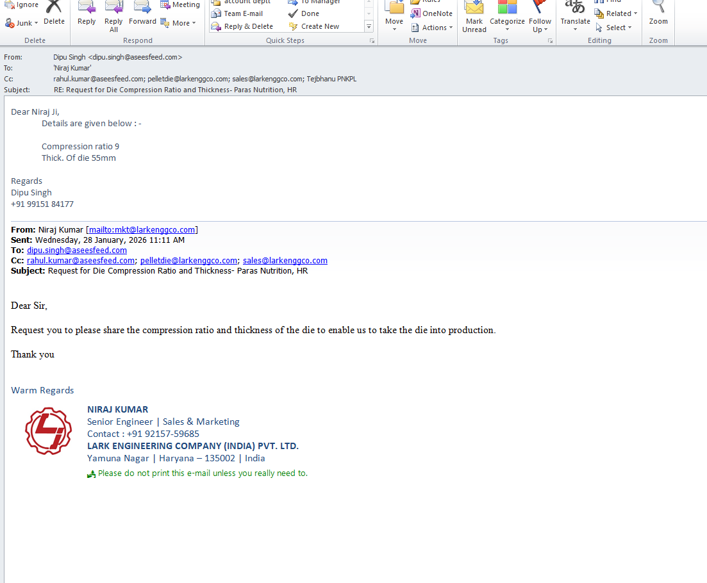The width and height of the screenshot is (707, 583).
Task: Select the Reply & Delete quick step
Action: click(242, 26)
